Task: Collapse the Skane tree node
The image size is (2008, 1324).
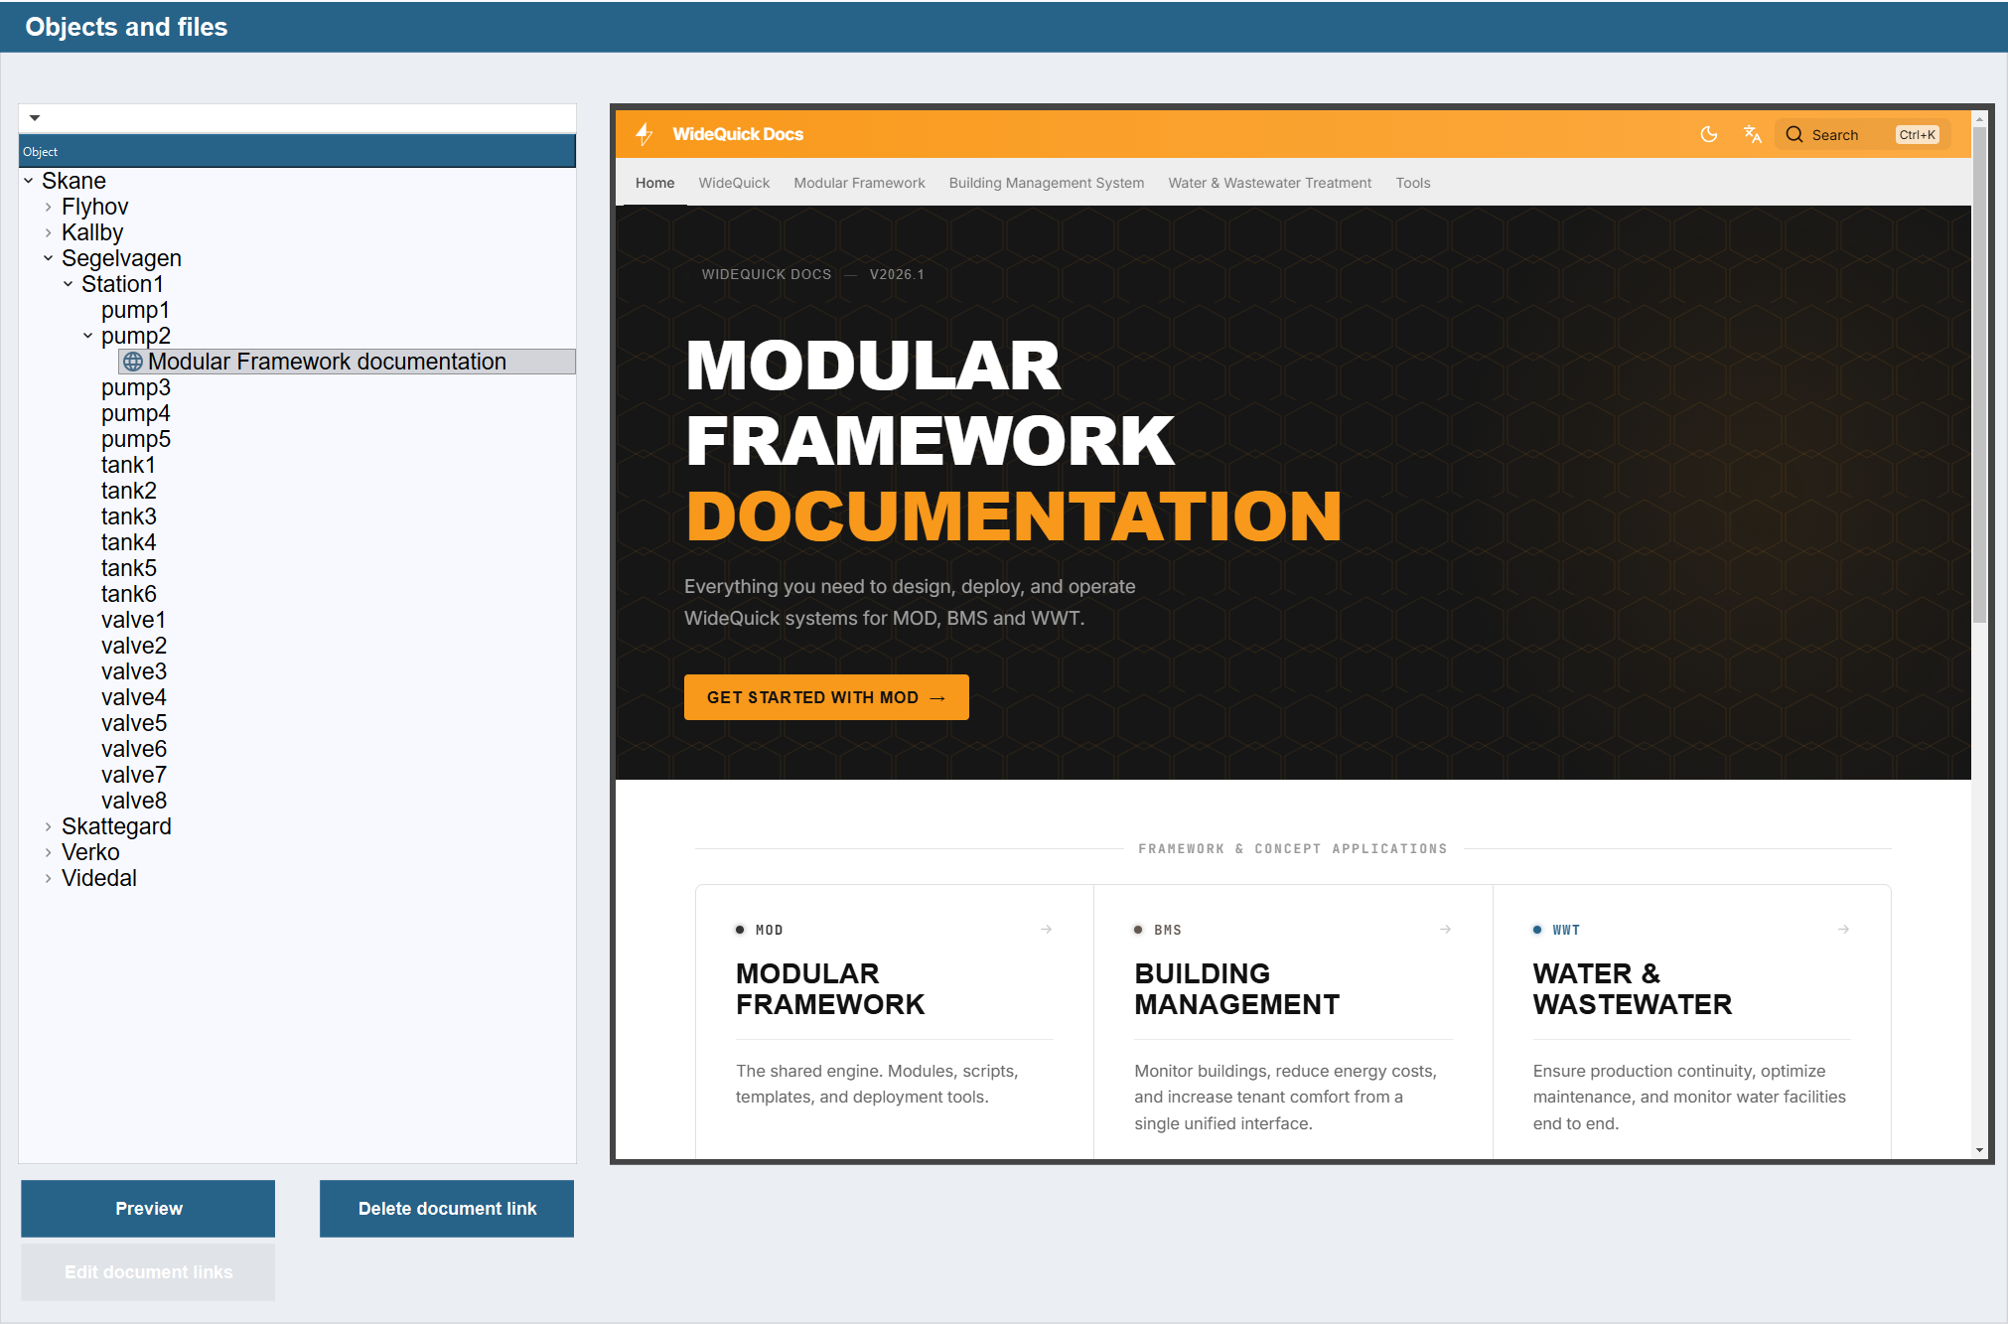Action: click(29, 181)
